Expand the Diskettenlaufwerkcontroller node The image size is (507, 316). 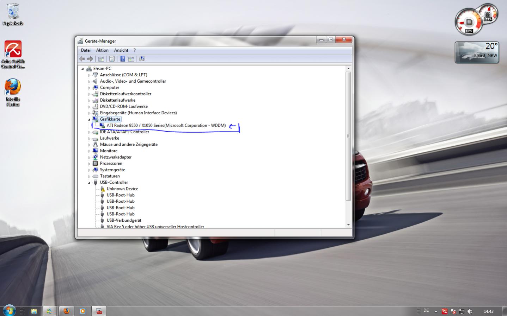tap(89, 94)
